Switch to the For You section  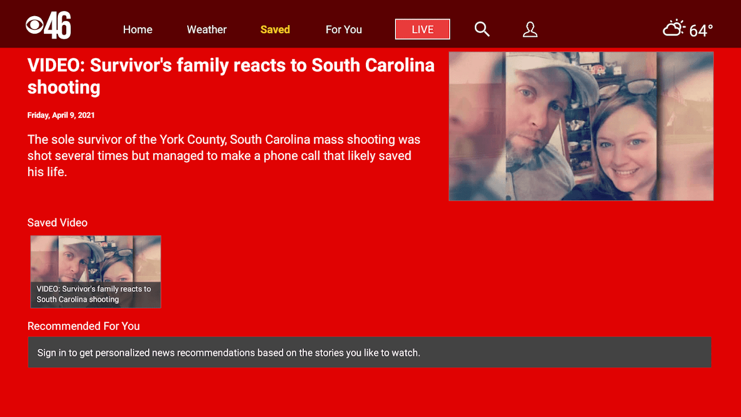click(344, 30)
